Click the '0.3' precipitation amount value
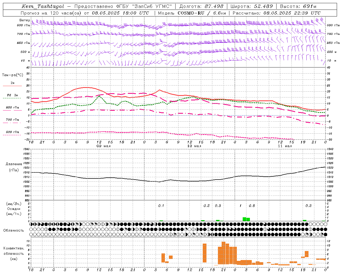341x272 pixels. 218,206
